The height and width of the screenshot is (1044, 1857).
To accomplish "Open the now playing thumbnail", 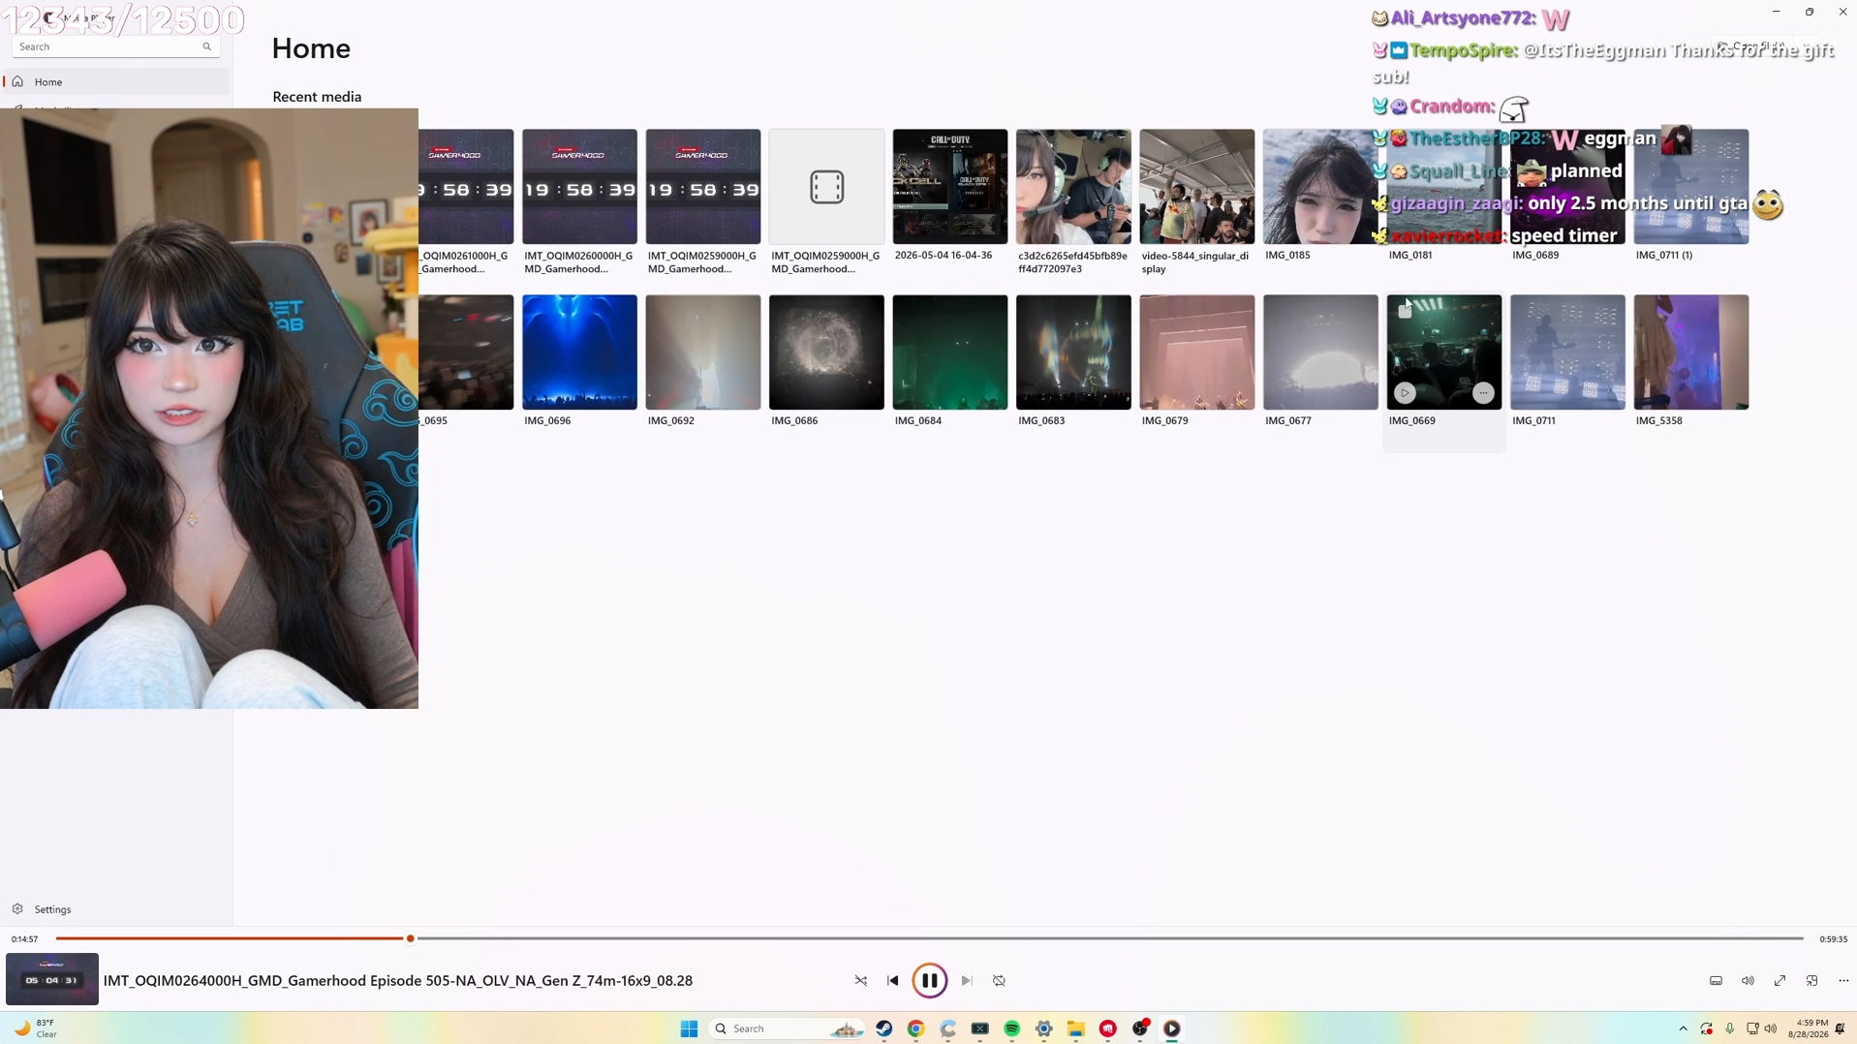I will (x=52, y=979).
